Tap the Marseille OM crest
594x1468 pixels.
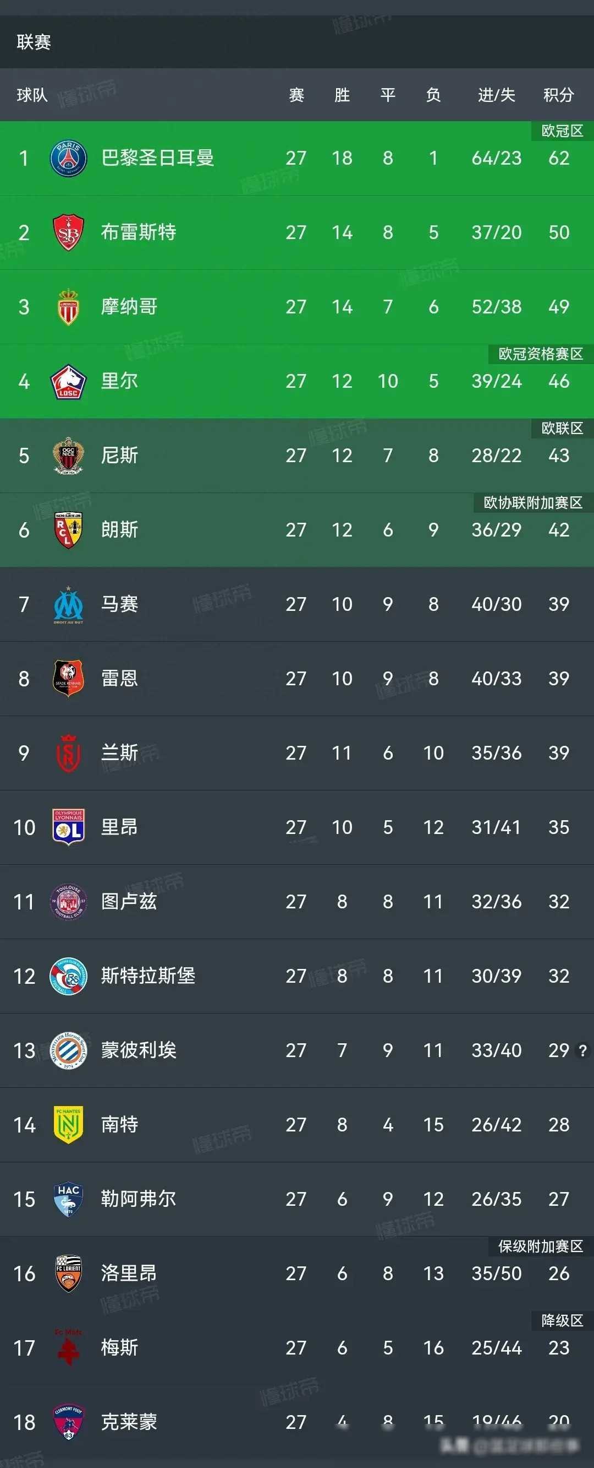click(x=68, y=604)
